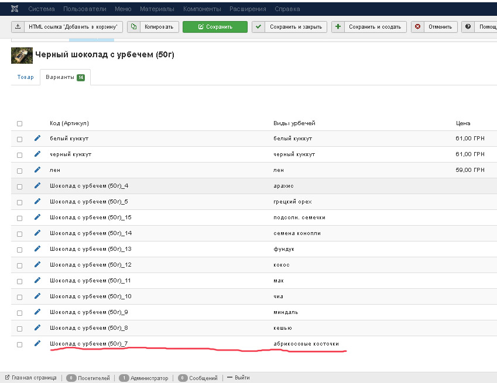The height and width of the screenshot is (383, 497).
Task: Click Шоколад с урбечем (50г)_7 code
Action: click(x=89, y=343)
